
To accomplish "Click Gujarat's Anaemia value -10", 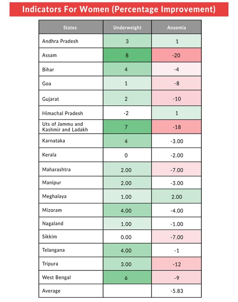I will coord(176,99).
